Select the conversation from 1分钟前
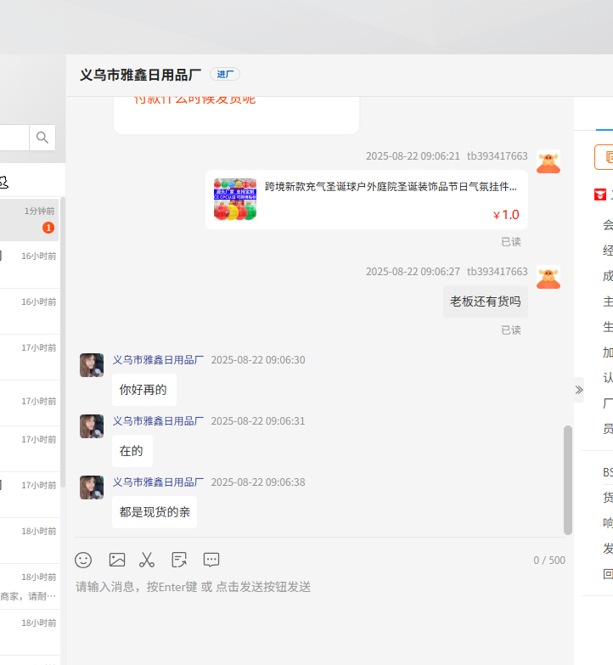613x665 pixels. point(30,219)
